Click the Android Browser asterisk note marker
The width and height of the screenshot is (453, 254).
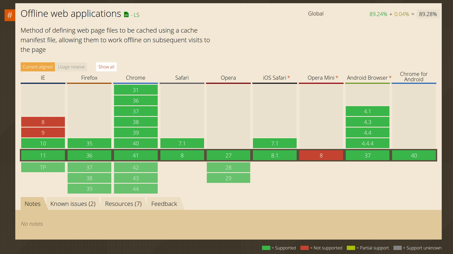[x=390, y=78]
